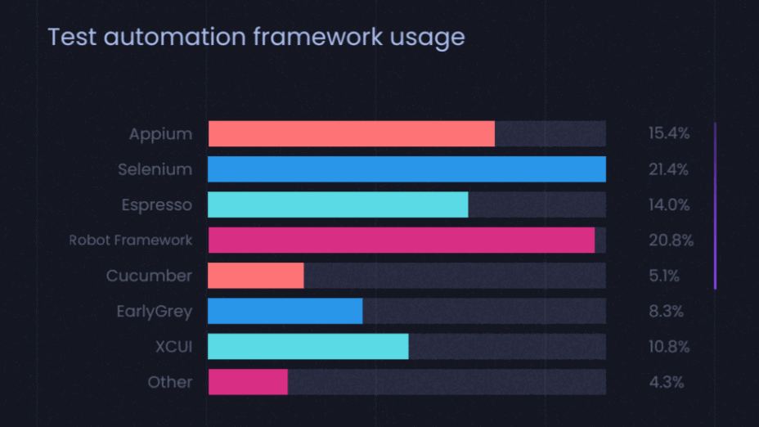Select the Robot Framework label
This screenshot has height=427, width=759.
[x=131, y=240]
